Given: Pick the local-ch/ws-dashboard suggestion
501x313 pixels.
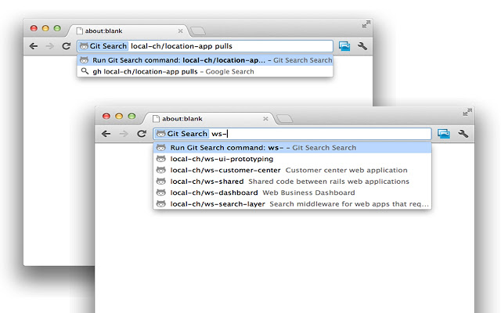Looking at the screenshot, I should [x=292, y=192].
